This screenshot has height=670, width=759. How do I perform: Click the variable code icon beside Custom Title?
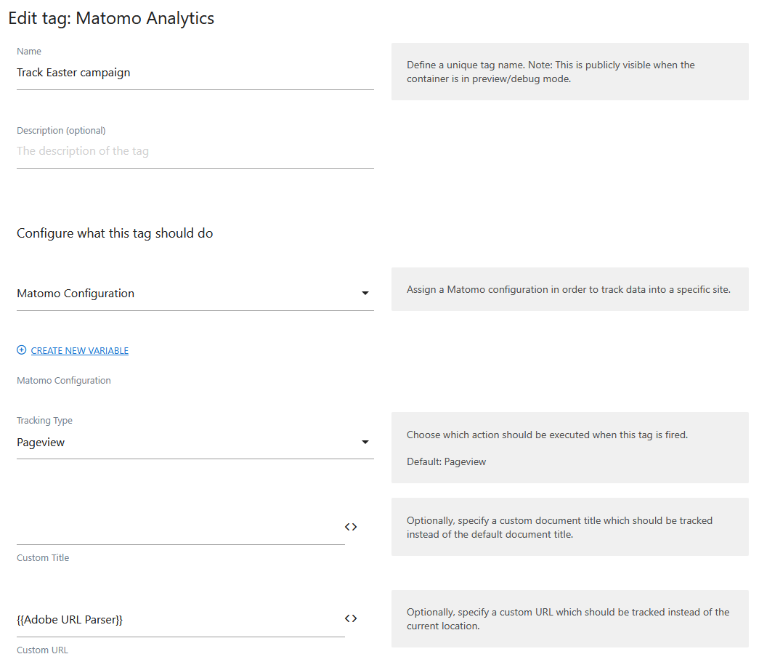(x=351, y=526)
